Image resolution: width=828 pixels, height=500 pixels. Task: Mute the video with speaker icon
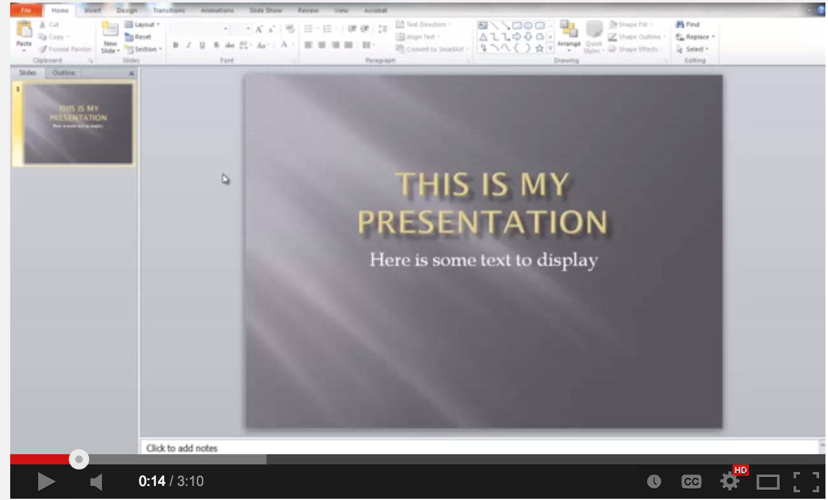[x=96, y=482]
